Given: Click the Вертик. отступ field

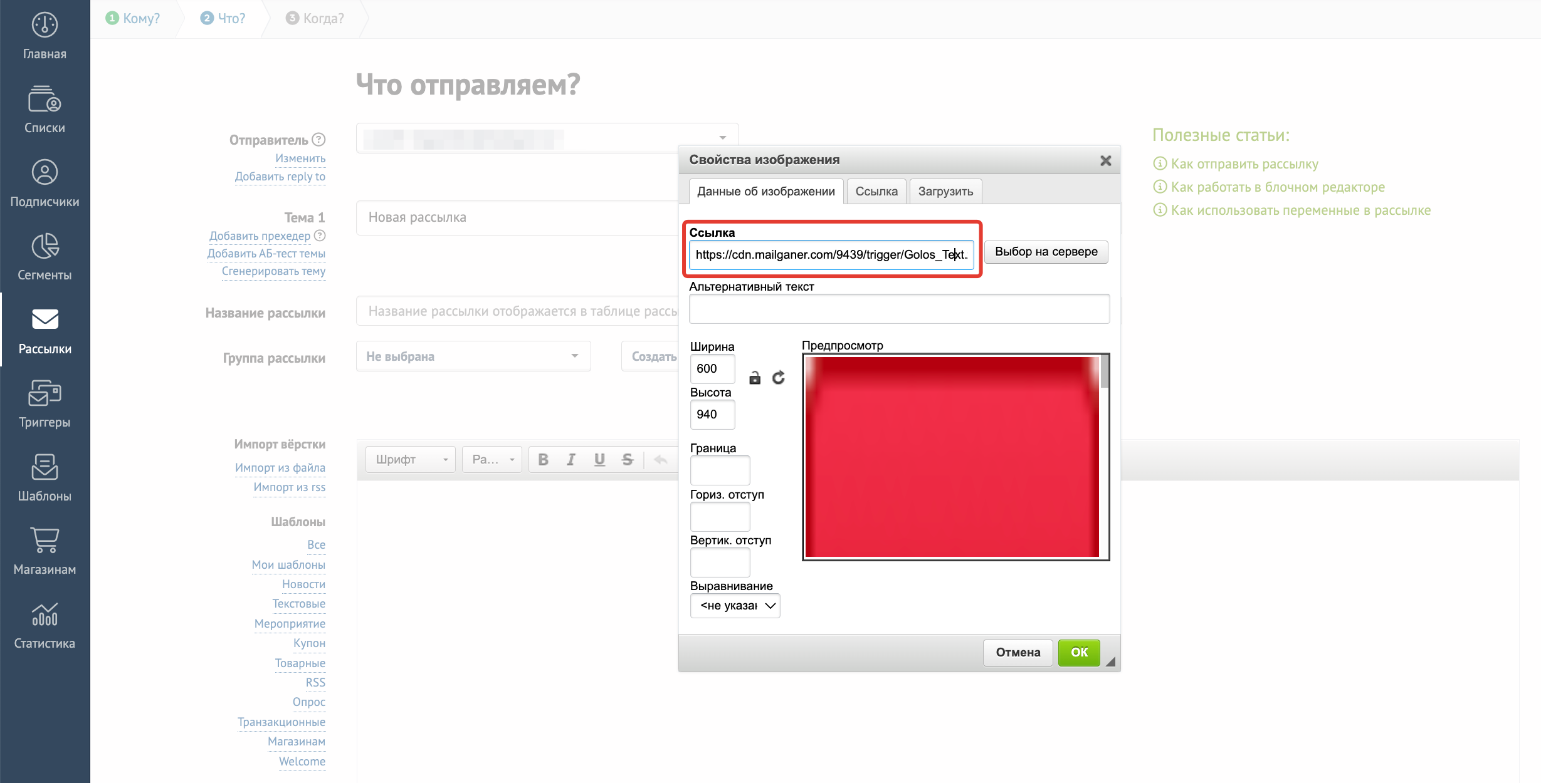Looking at the screenshot, I should pyautogui.click(x=720, y=563).
